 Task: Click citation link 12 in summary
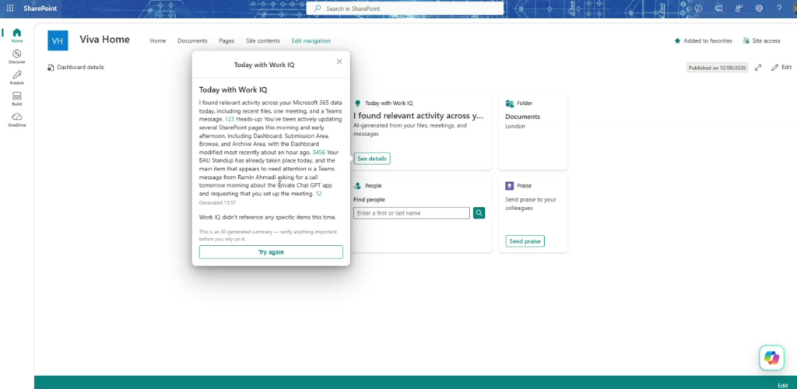(318, 194)
